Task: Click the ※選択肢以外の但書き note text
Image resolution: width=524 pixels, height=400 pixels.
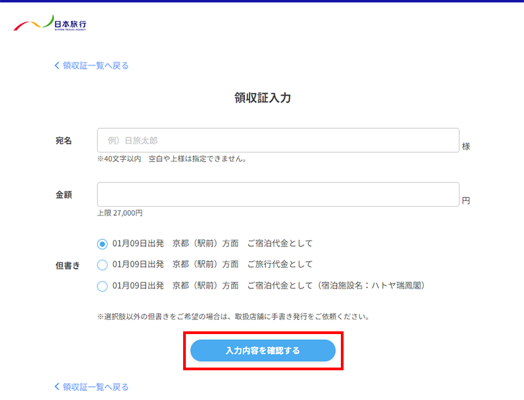Action: click(x=233, y=317)
